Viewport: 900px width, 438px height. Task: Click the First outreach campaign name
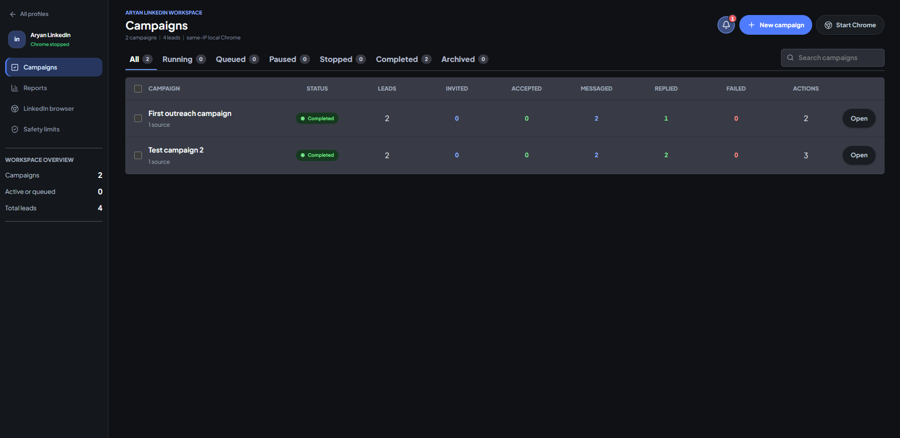pyautogui.click(x=190, y=114)
